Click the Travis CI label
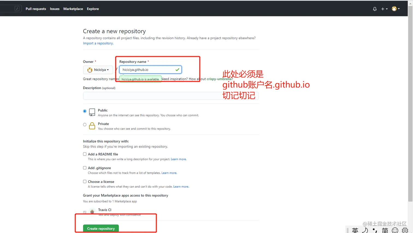413x233 pixels. [x=105, y=210]
